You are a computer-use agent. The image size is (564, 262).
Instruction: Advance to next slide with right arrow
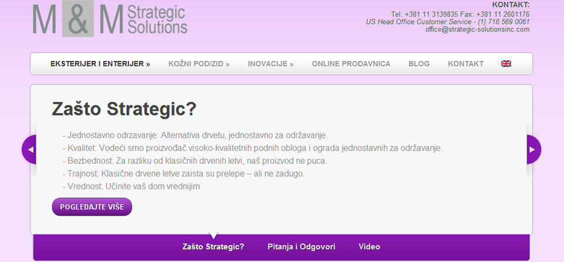[x=532, y=149]
